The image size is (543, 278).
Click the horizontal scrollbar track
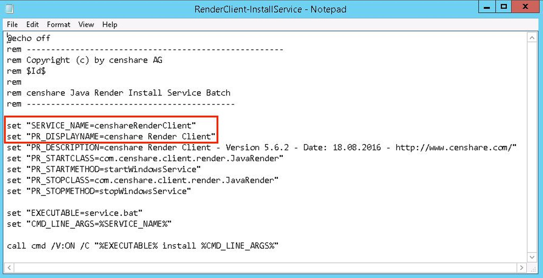tap(265, 267)
